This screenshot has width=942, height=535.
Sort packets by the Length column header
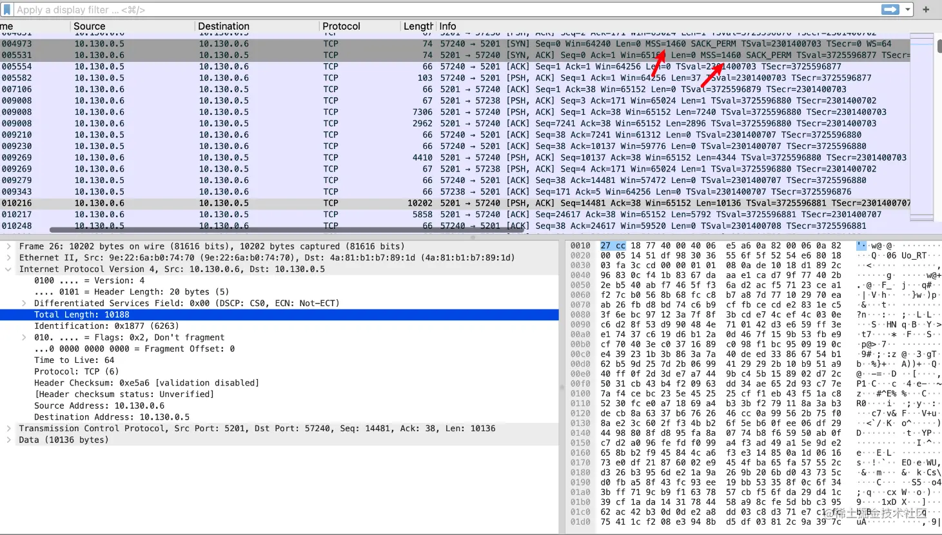point(418,26)
